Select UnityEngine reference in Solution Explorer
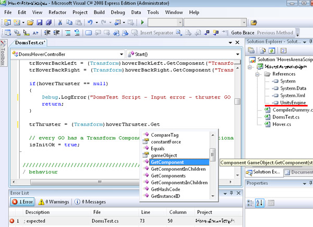 [x=293, y=103]
